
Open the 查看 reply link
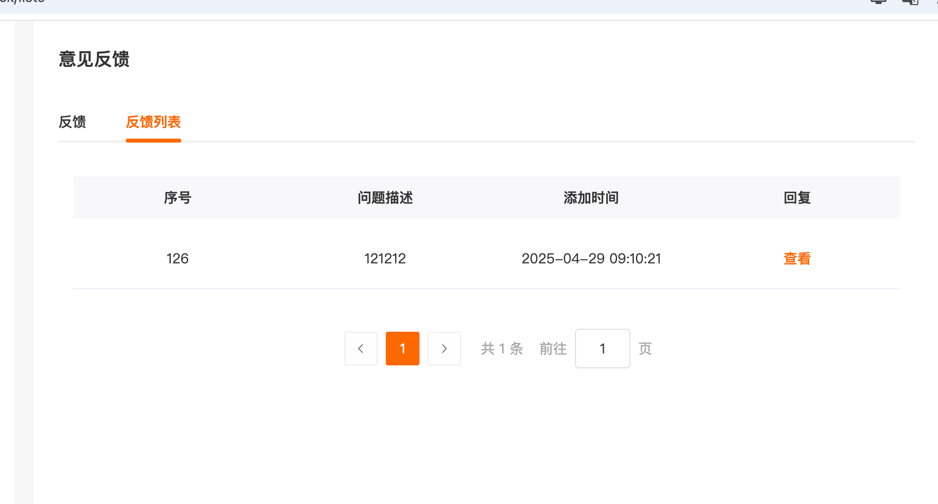797,258
